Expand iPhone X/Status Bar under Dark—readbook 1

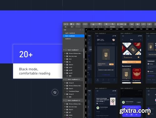[65, 53]
